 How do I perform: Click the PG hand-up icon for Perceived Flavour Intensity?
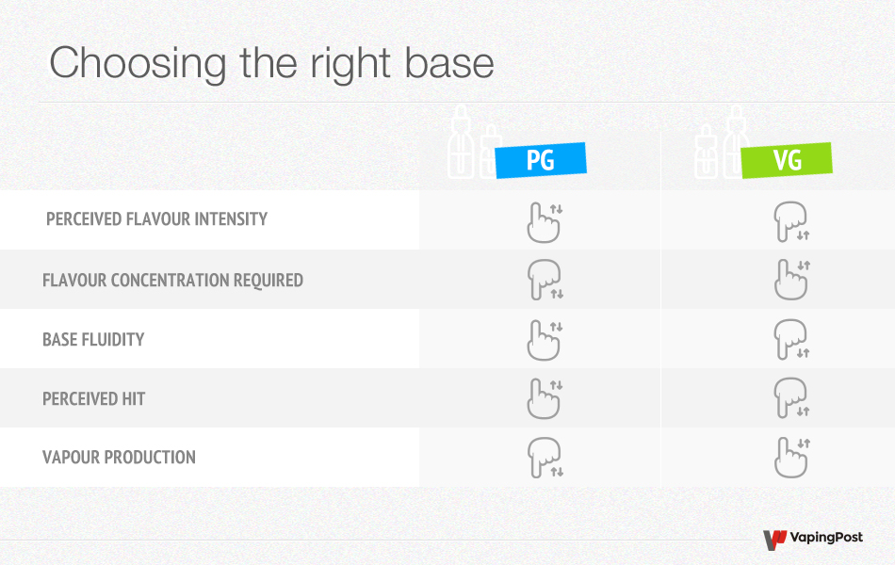click(542, 221)
